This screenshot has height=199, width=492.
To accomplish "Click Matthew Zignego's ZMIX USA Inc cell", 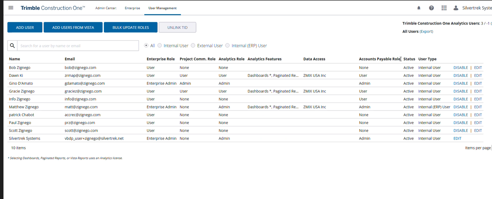I will [x=315, y=107].
